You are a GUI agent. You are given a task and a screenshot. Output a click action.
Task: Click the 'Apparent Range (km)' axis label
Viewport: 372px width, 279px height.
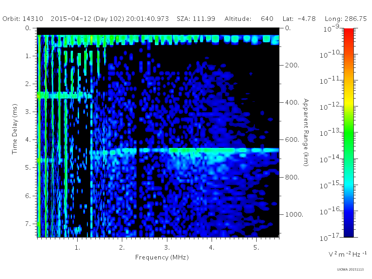[x=306, y=133]
